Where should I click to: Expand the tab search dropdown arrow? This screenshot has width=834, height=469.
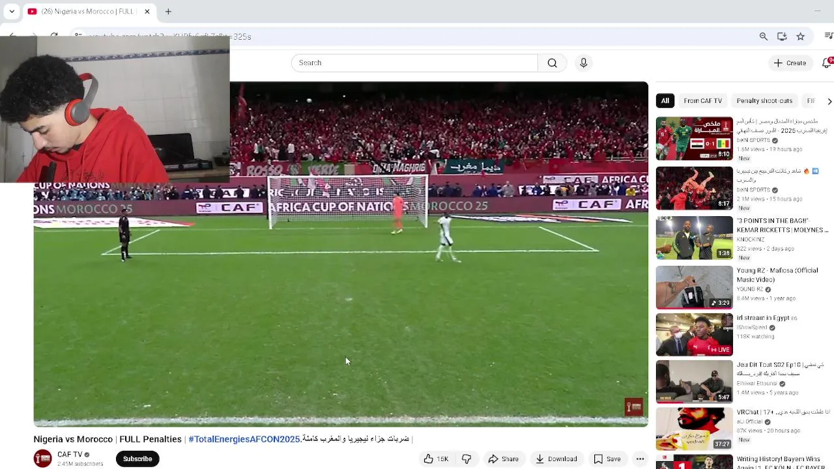click(12, 11)
